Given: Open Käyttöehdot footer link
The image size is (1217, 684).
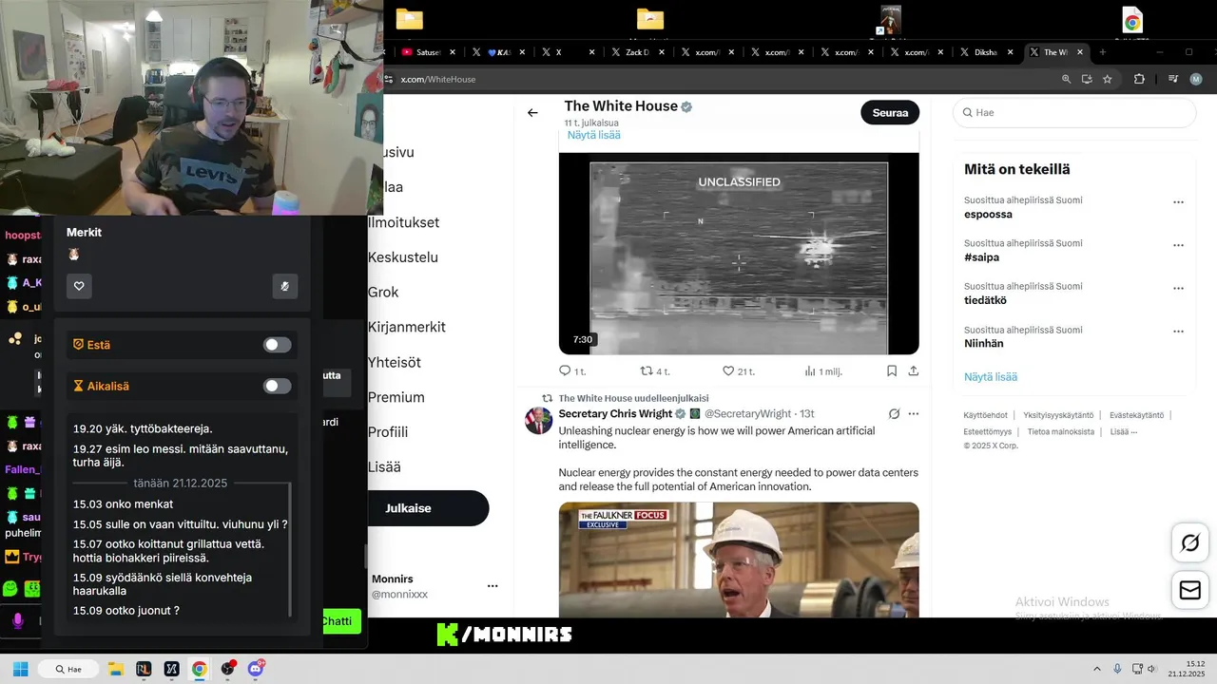Looking at the screenshot, I should 985,415.
